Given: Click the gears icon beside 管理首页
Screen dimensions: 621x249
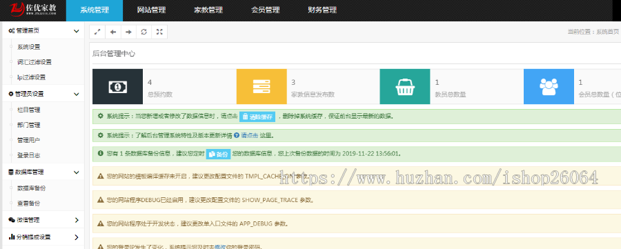Looking at the screenshot, I should [11, 30].
